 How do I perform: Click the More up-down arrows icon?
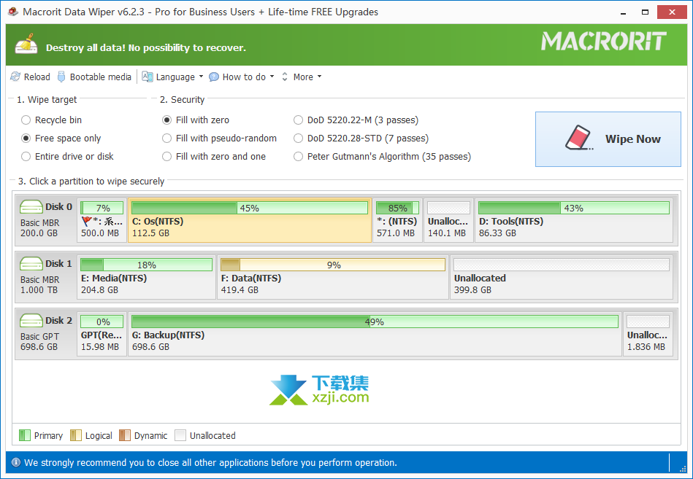285,77
